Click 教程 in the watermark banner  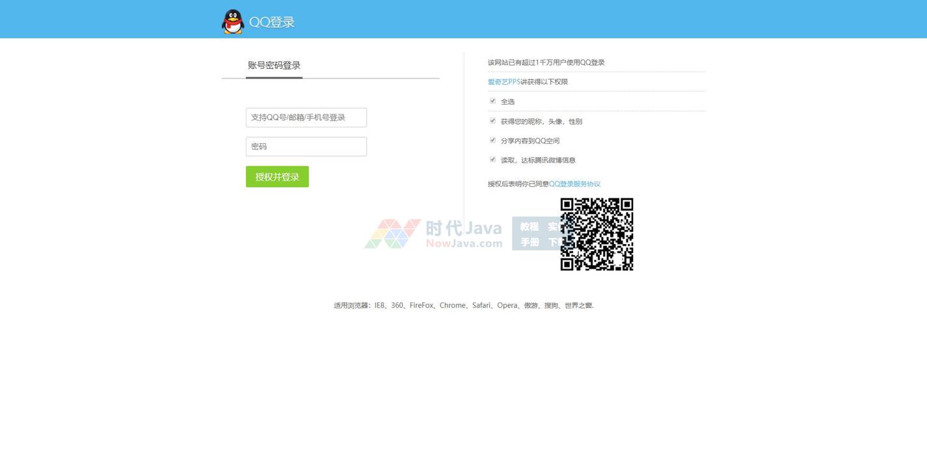pyautogui.click(x=530, y=226)
